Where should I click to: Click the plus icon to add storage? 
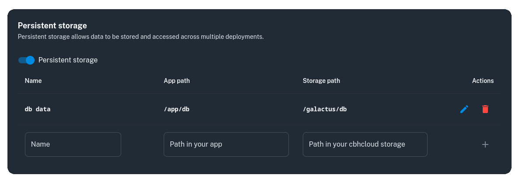point(485,144)
